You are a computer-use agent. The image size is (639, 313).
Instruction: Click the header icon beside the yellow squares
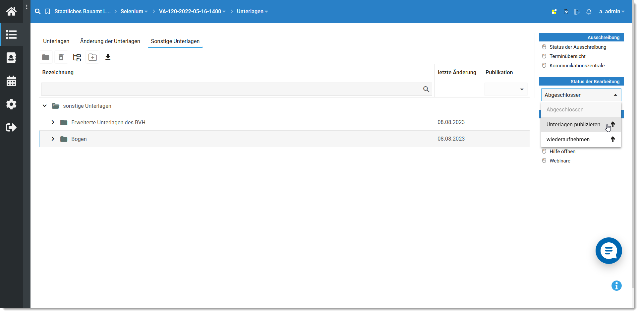566,12
